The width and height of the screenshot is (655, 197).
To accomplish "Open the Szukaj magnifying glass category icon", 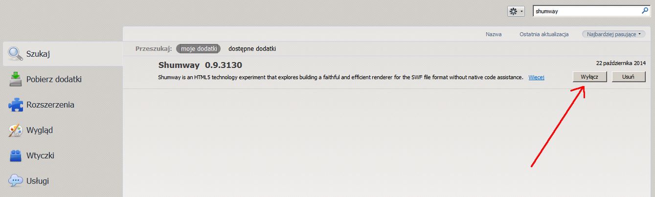I will (16, 54).
